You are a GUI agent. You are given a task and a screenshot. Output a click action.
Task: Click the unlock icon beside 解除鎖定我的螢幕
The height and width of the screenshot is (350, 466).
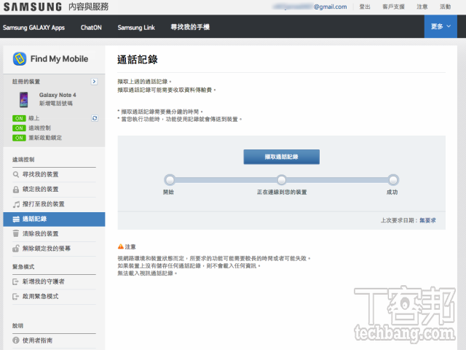[16, 248]
